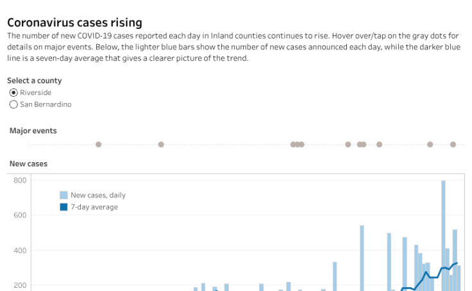Click the second-to-last major event dot
Image resolution: width=472 pixels, height=291 pixels.
(x=430, y=144)
